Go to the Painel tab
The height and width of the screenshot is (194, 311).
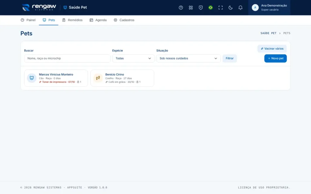(28, 20)
